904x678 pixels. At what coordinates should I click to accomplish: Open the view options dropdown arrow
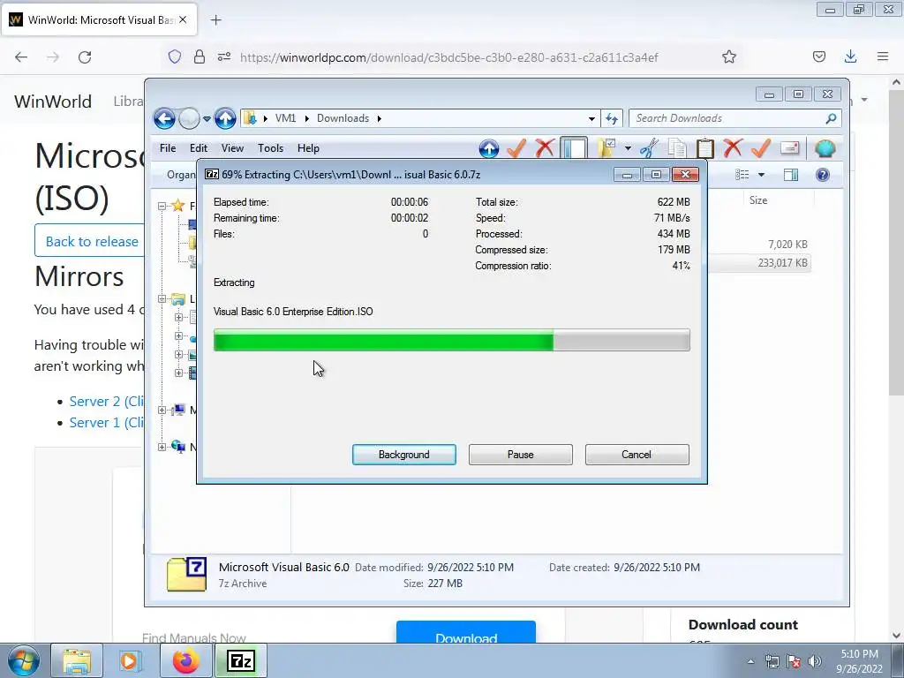(x=761, y=175)
